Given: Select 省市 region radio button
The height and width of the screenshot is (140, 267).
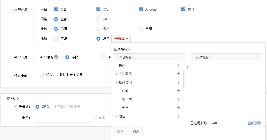Looking at the screenshot, I should (99, 29).
